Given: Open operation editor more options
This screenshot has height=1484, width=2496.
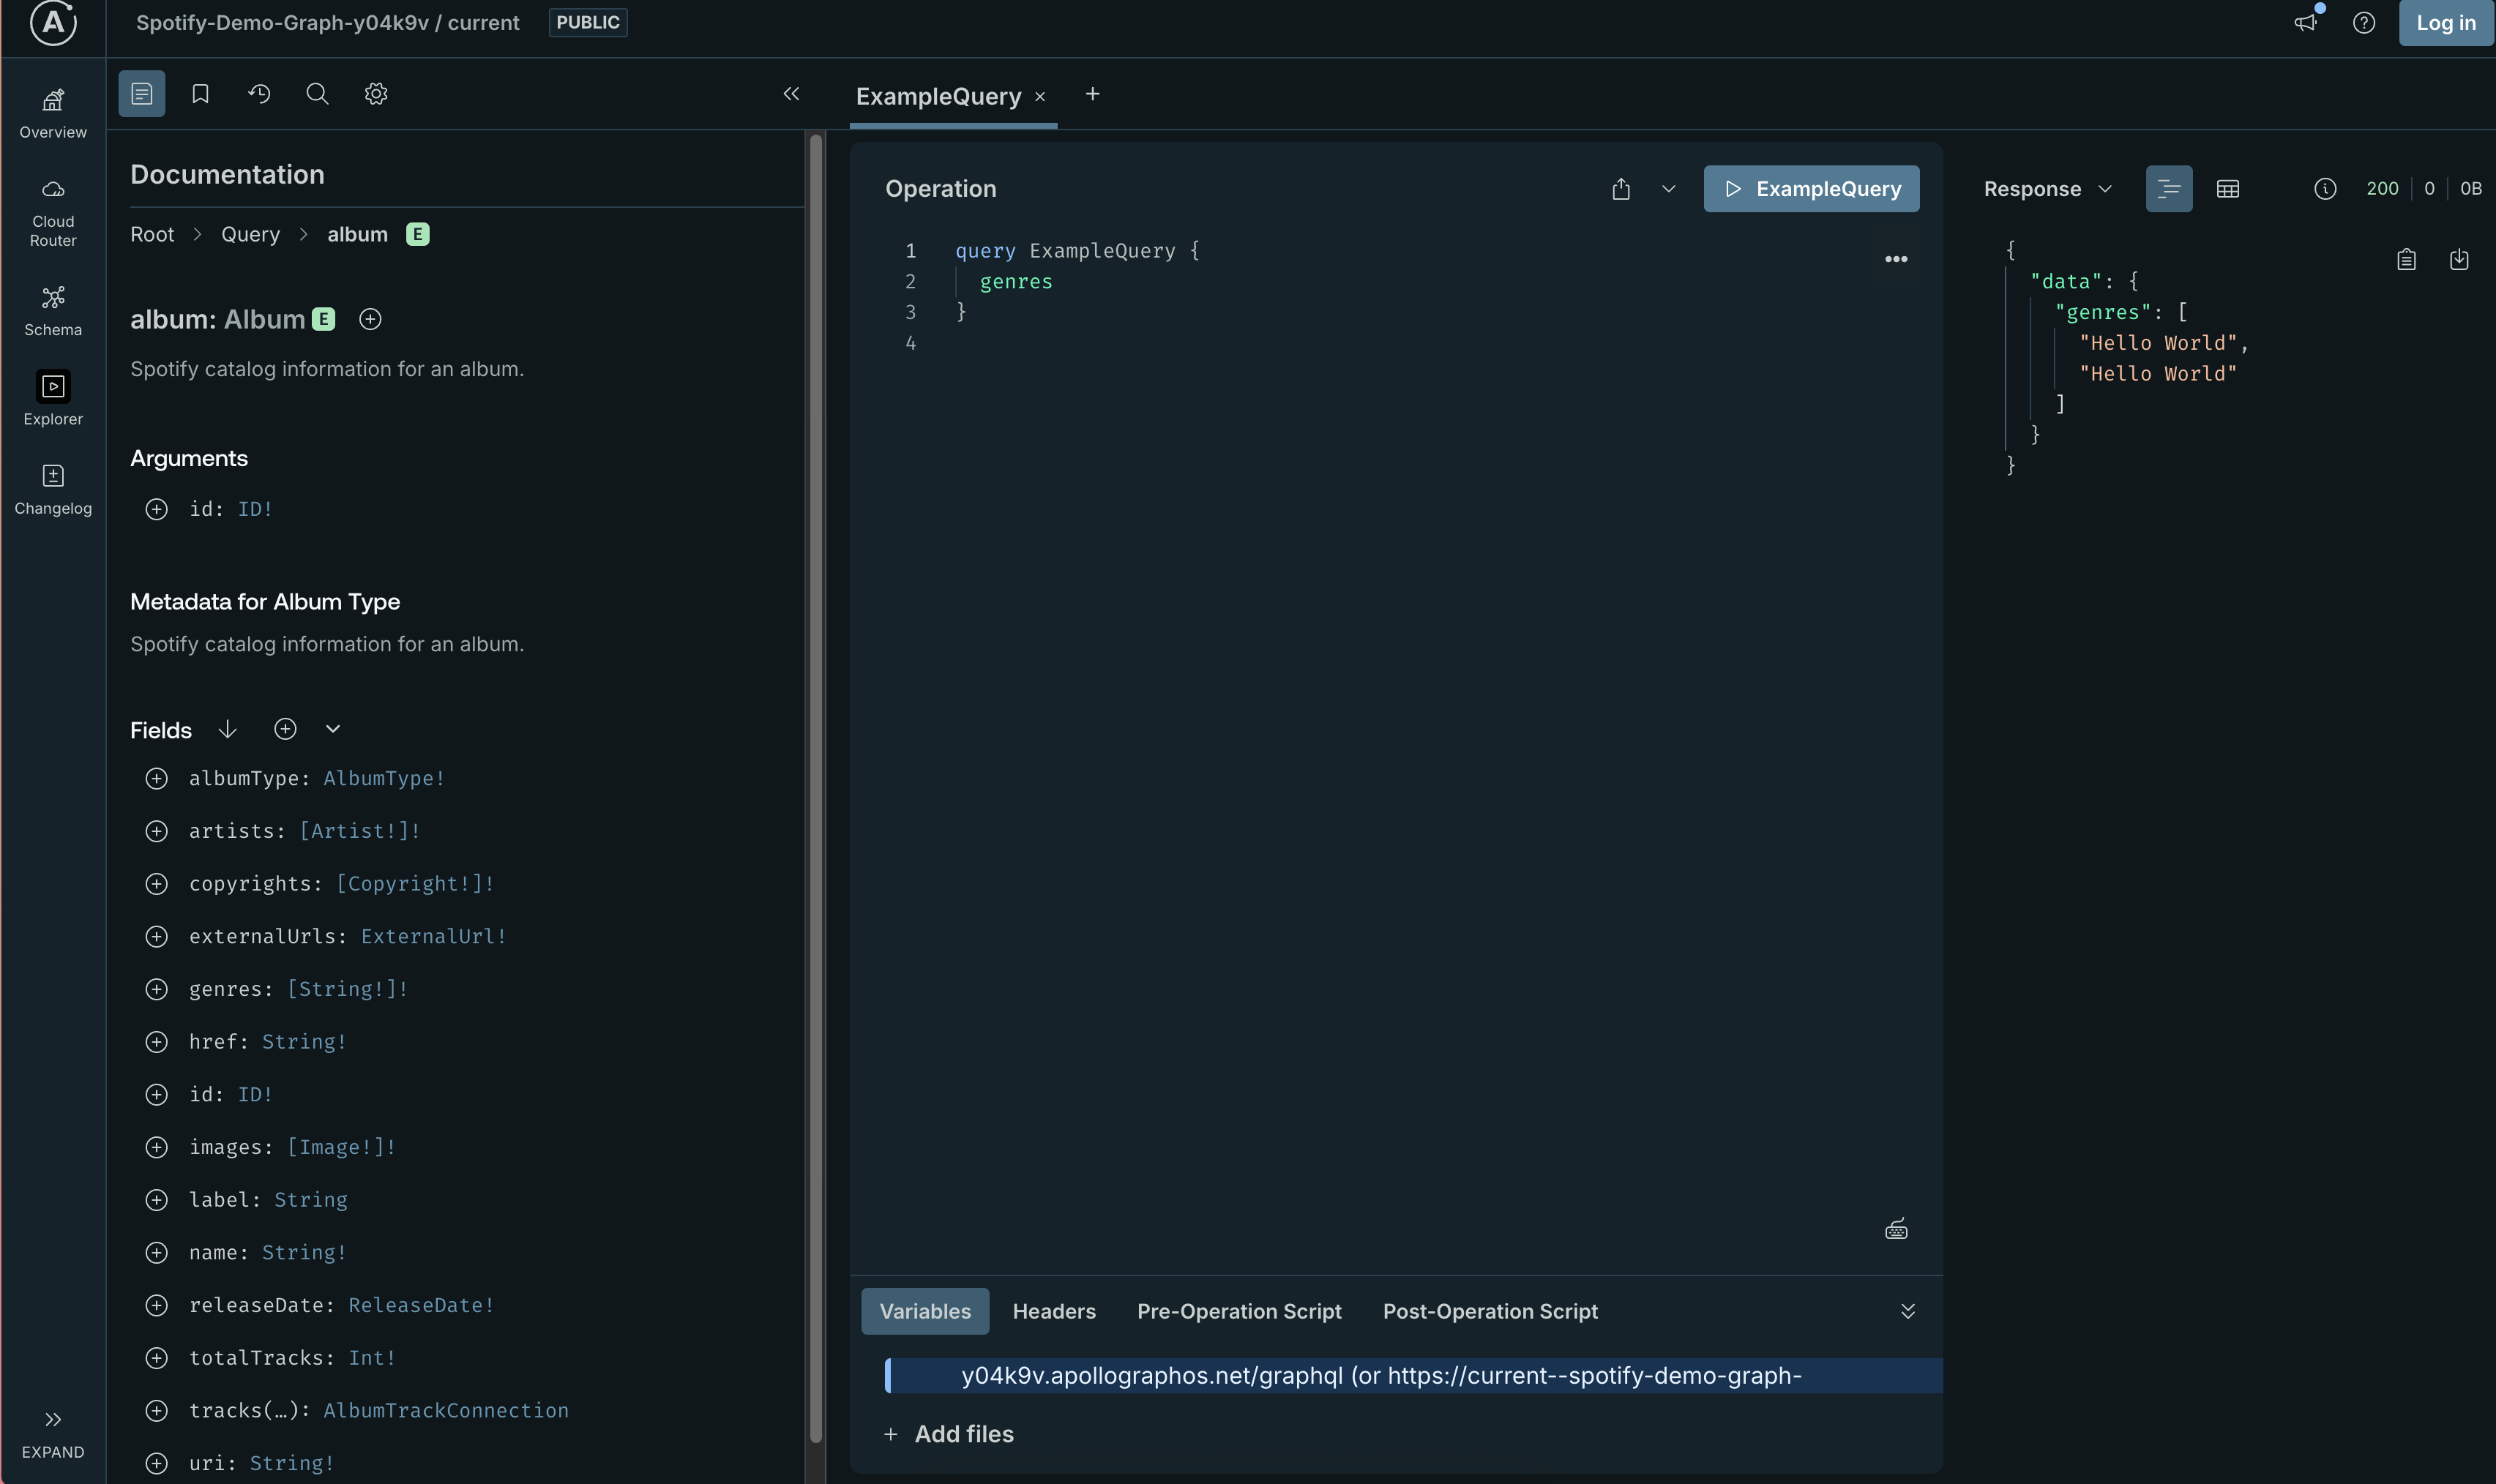Looking at the screenshot, I should click(1896, 259).
